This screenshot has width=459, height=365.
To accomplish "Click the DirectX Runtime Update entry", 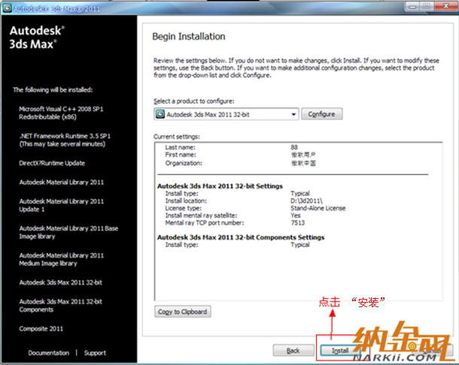I will coord(52,163).
